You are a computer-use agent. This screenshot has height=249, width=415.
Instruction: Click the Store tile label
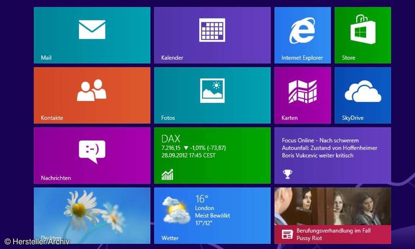(x=349, y=58)
